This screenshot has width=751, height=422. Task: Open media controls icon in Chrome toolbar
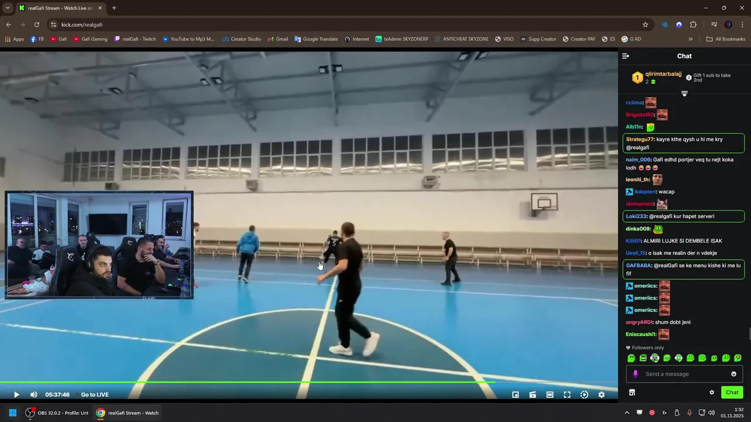[x=714, y=25]
